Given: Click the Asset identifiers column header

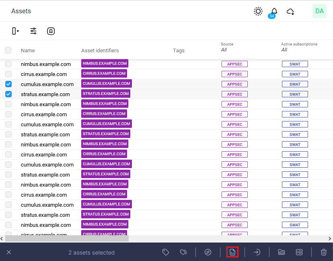Looking at the screenshot, I should click(100, 51).
